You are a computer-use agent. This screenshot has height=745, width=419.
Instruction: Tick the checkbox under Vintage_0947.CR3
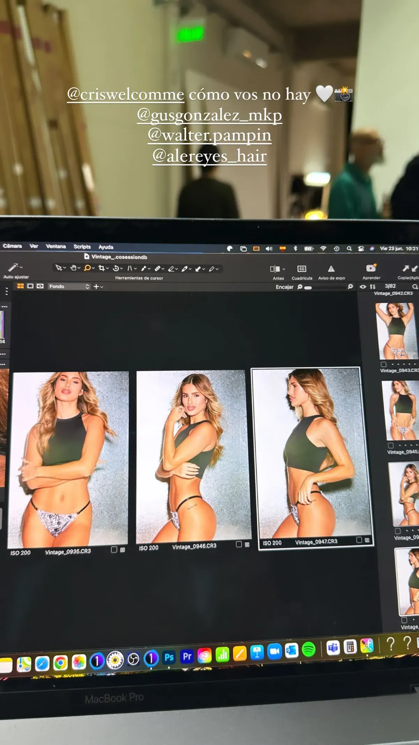[x=359, y=540]
